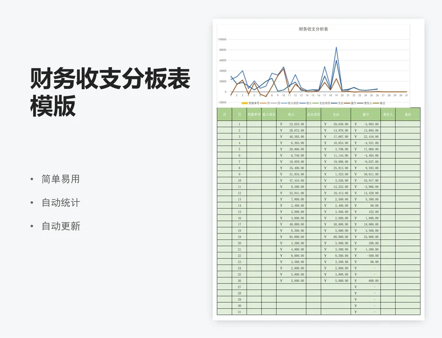
Task: Click the profit-loss cell -500.00
Action: coord(366,255)
